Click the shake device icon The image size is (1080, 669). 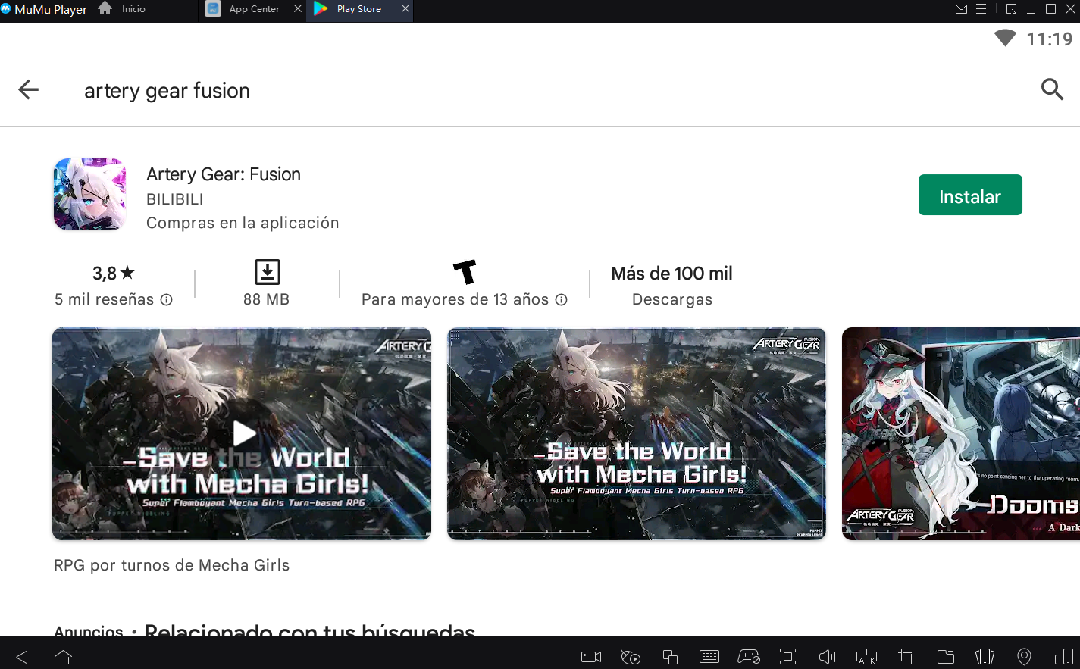pyautogui.click(x=985, y=657)
